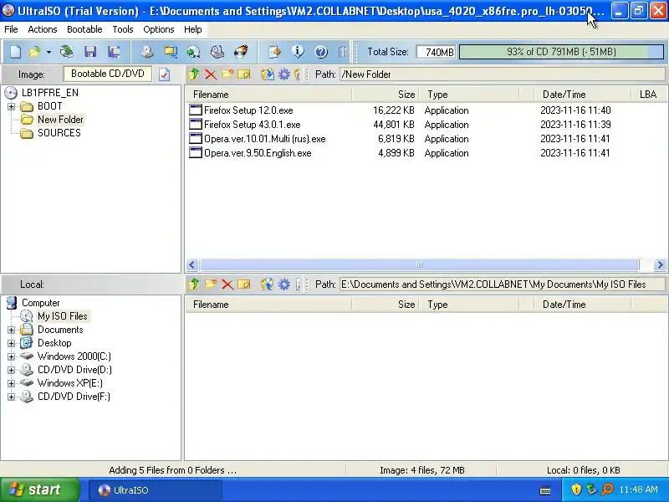Expand the CD/DVD Drive(F:) node
This screenshot has width=669, height=502.
[x=11, y=397]
